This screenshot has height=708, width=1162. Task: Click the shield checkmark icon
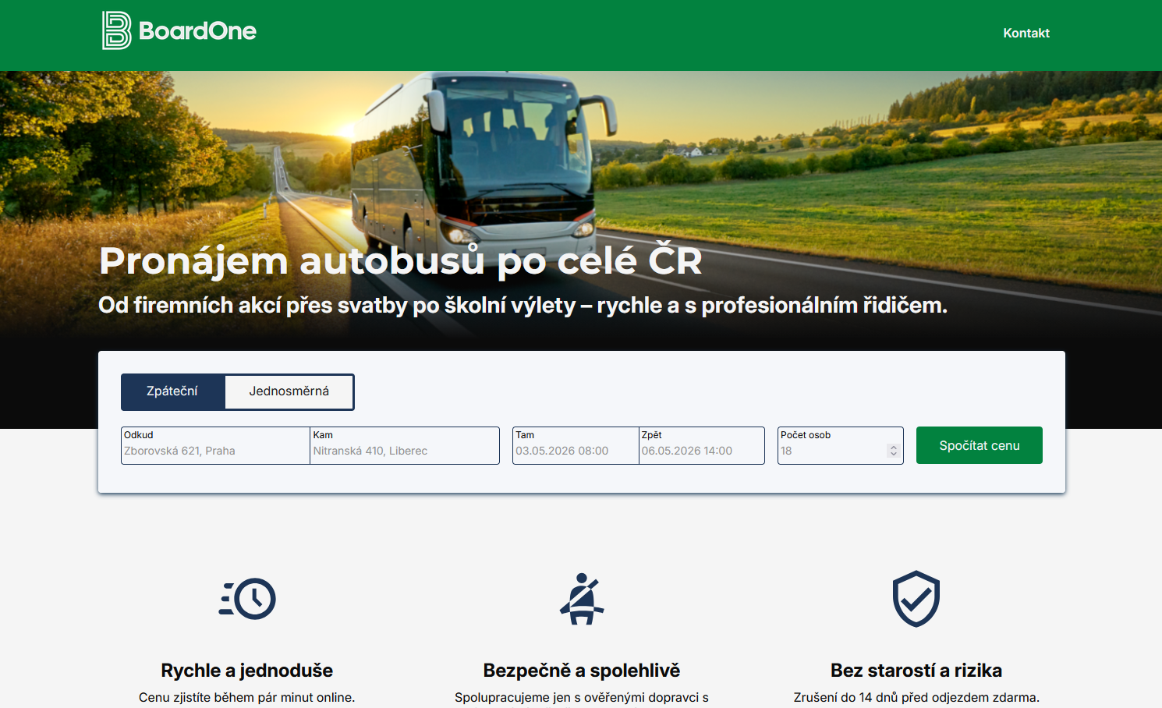916,599
